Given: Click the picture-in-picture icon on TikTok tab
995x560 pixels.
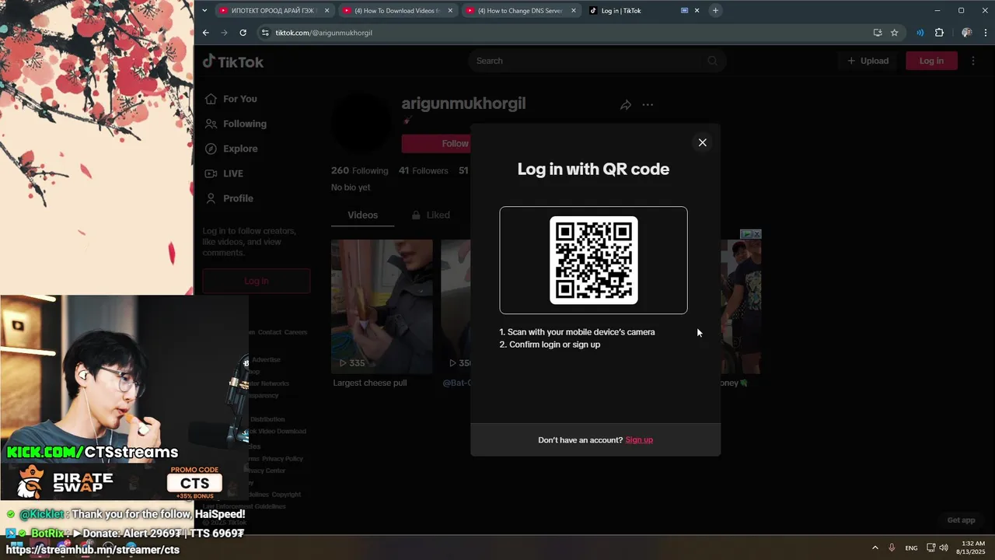Looking at the screenshot, I should pyautogui.click(x=684, y=11).
